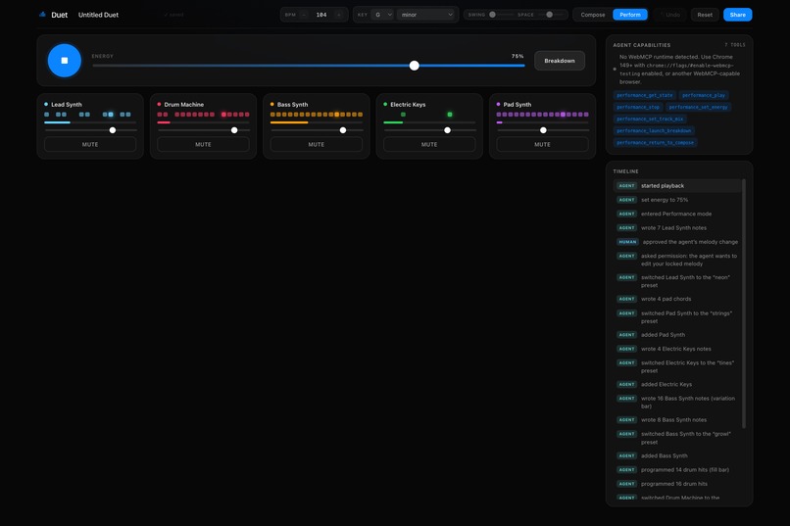The image size is (790, 526).
Task: Select "wrote 7 Lead Synth notes" entry
Action: click(x=677, y=228)
